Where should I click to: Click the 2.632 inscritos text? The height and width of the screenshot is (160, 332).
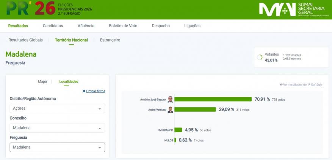point(292,59)
